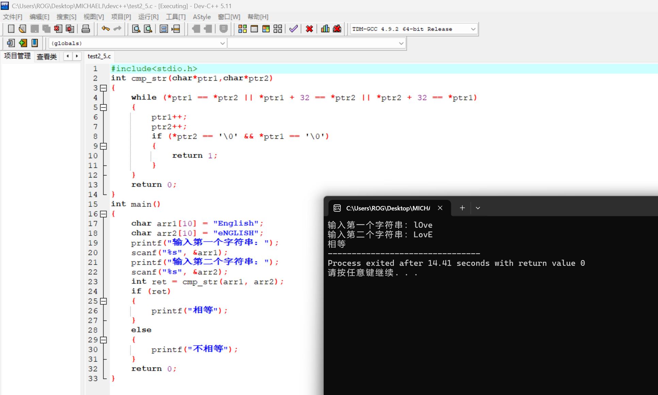Switch to the 查看类 tab
The width and height of the screenshot is (658, 395).
(x=47, y=56)
